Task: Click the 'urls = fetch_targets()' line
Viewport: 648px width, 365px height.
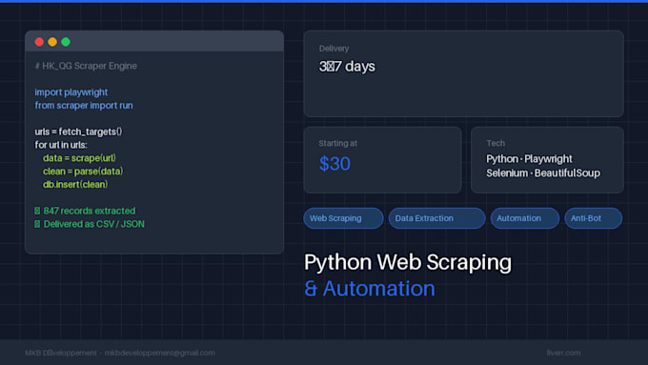Action: pos(78,132)
